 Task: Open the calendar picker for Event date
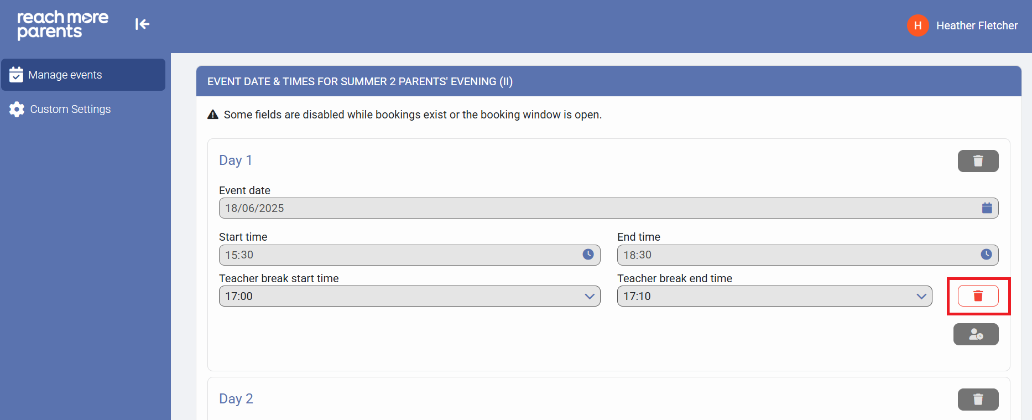987,208
